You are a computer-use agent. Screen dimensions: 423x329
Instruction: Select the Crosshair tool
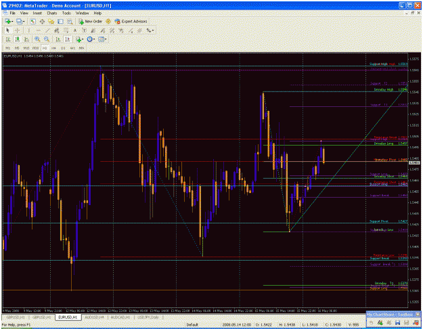18,30
